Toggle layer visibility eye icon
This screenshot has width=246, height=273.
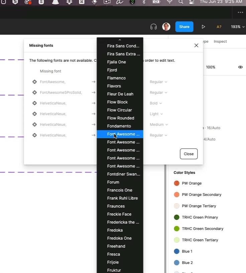[240, 67]
